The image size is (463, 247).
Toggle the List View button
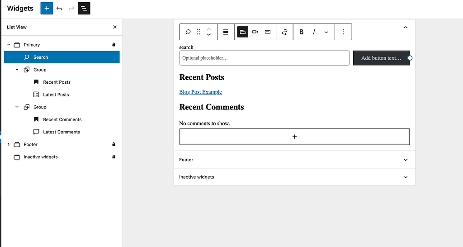(84, 8)
